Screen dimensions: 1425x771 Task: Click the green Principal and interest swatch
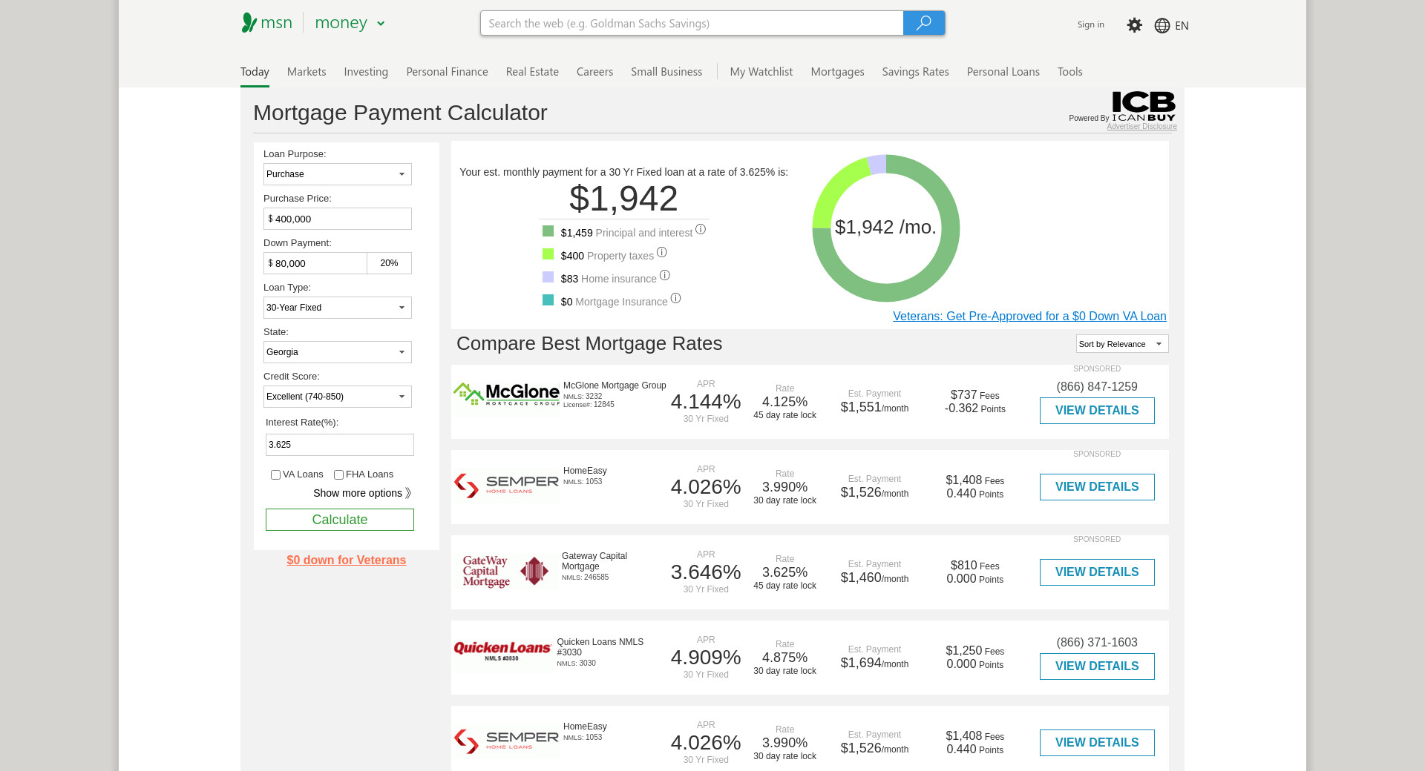pyautogui.click(x=548, y=231)
